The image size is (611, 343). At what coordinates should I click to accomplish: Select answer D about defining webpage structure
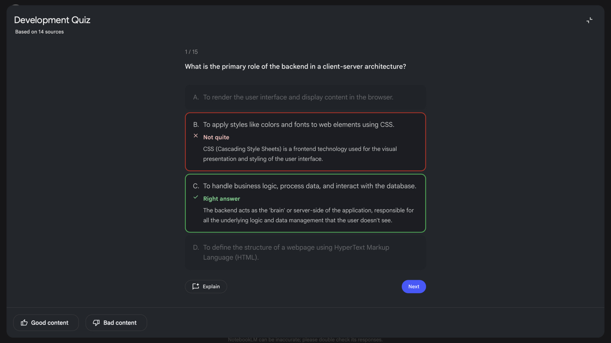point(305,252)
